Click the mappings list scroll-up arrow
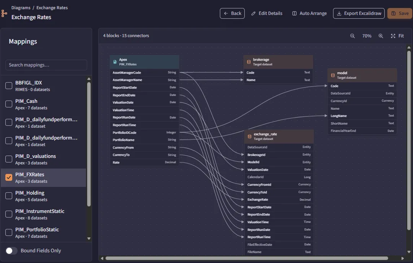This screenshot has width=413, height=263. (89, 79)
